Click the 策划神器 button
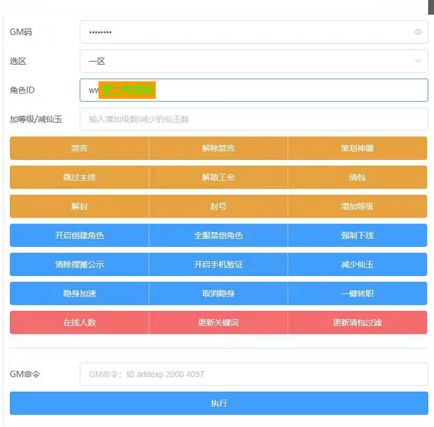The height and width of the screenshot is (427, 434). [x=357, y=148]
